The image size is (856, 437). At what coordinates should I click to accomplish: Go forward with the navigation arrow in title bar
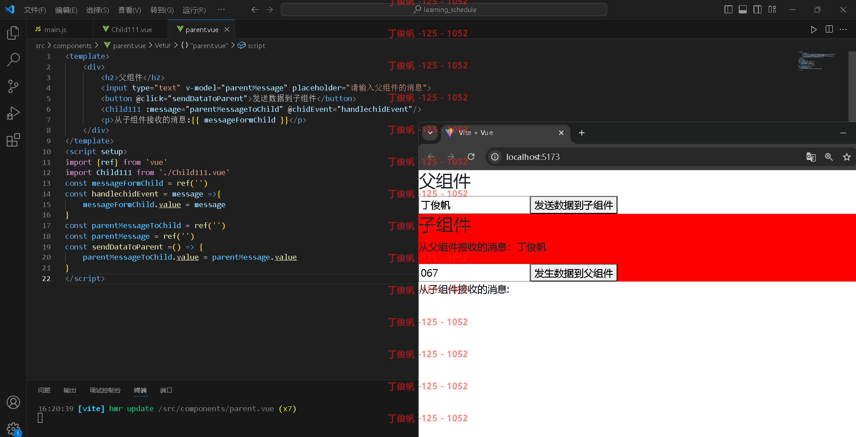pos(269,9)
